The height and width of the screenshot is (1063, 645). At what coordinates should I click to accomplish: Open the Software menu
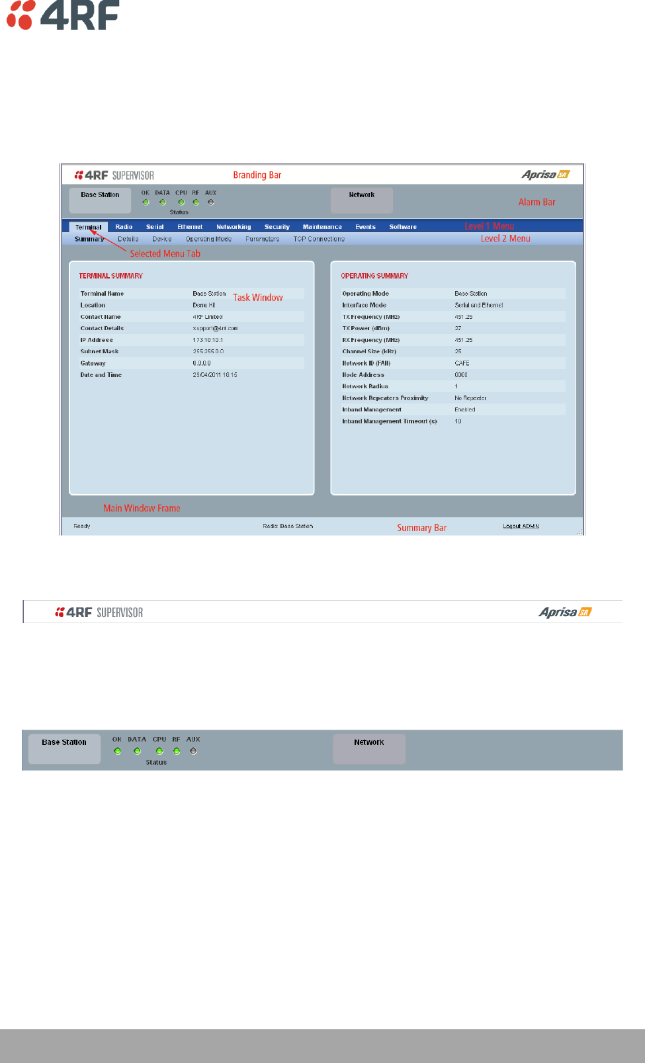(403, 227)
